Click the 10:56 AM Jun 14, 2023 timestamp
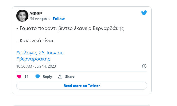 point(36,66)
